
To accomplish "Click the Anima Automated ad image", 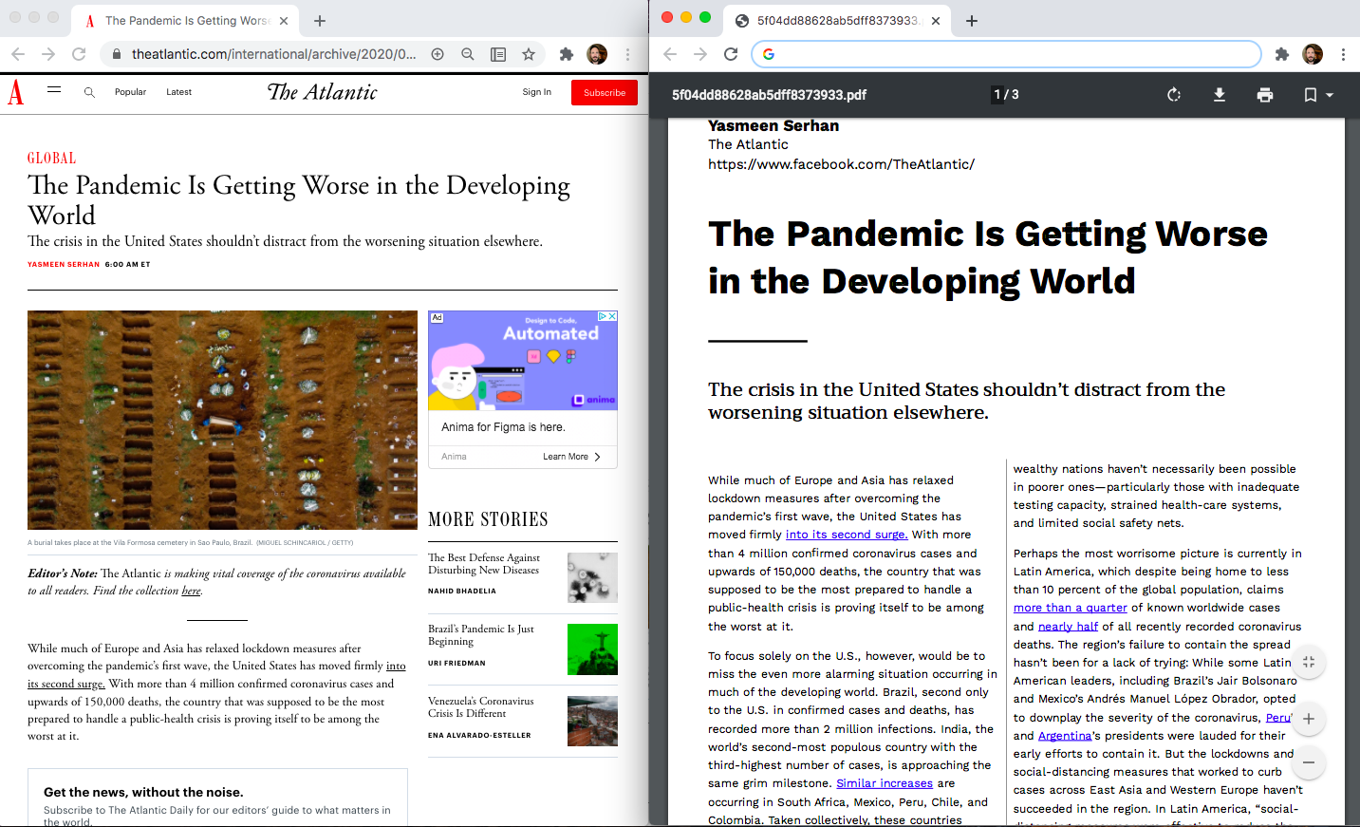I will pos(523,361).
